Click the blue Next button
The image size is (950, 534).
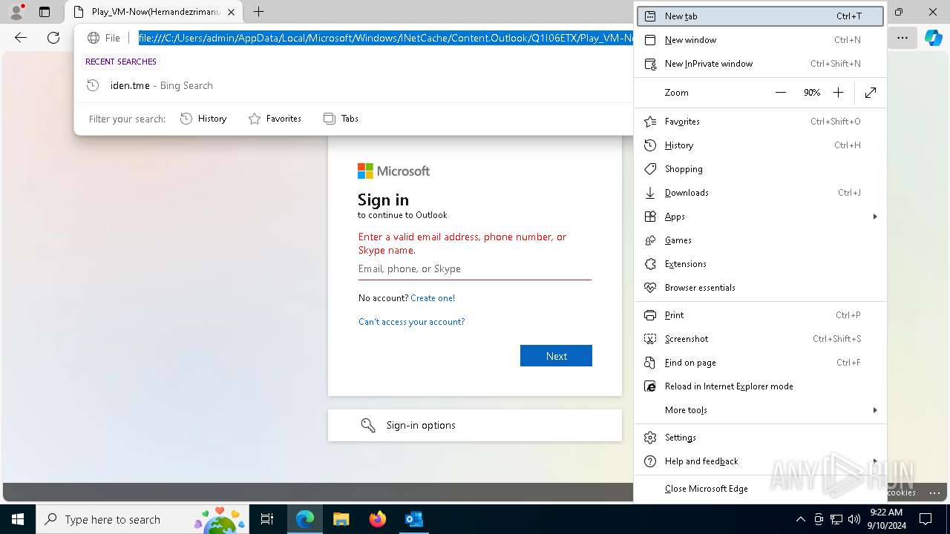(x=556, y=356)
